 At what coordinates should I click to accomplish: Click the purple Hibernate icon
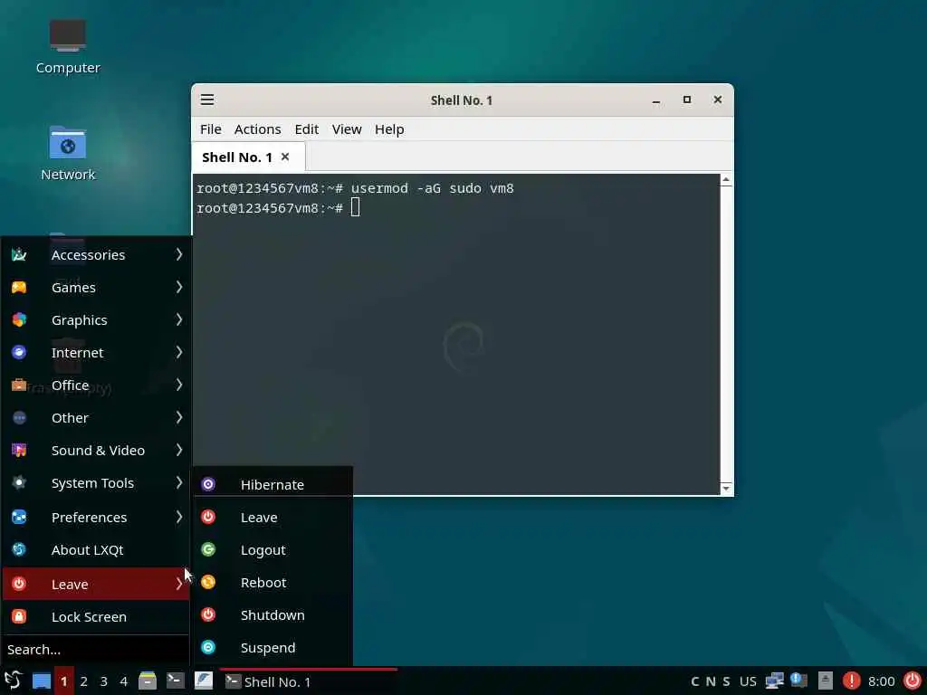pos(208,485)
